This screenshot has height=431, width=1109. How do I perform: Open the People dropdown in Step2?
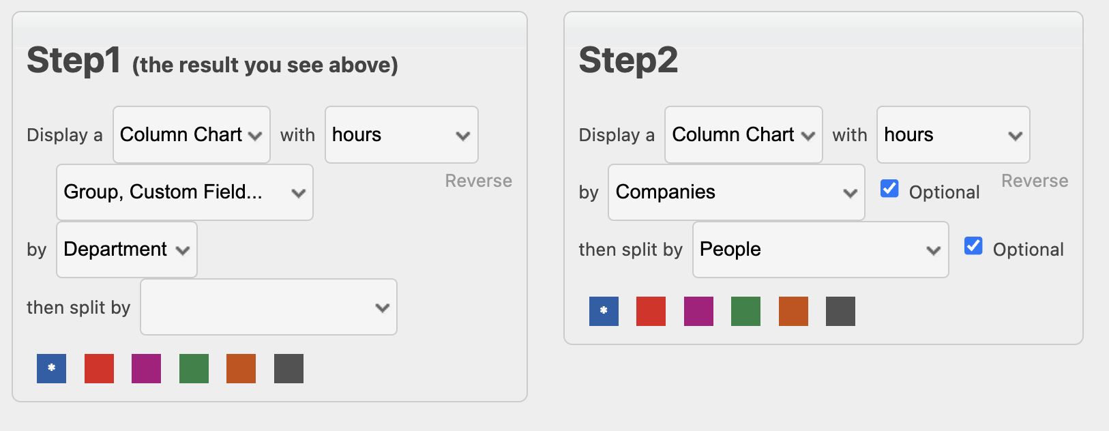click(820, 250)
